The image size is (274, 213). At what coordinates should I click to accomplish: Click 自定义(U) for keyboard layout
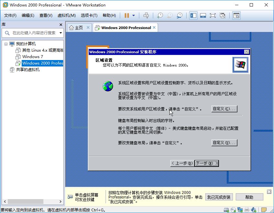coord(224,143)
